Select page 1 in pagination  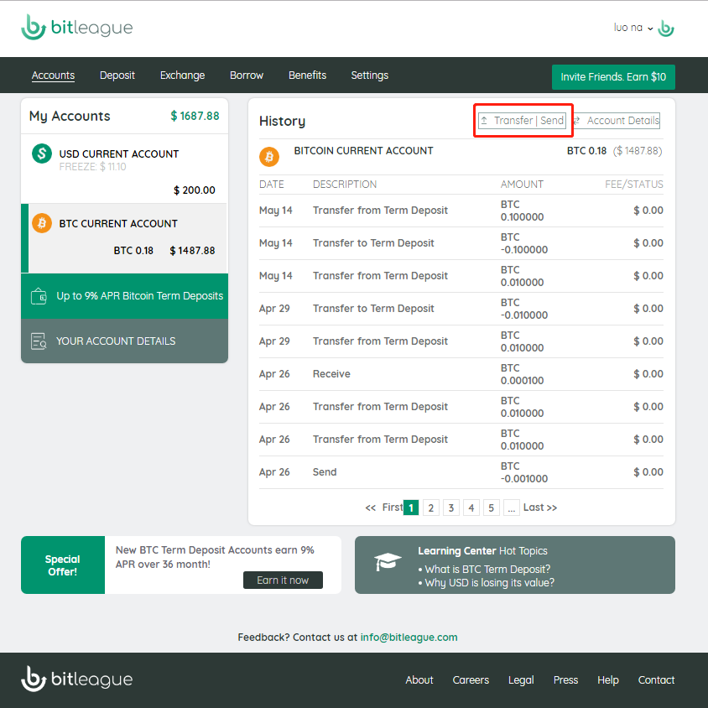pyautogui.click(x=411, y=508)
